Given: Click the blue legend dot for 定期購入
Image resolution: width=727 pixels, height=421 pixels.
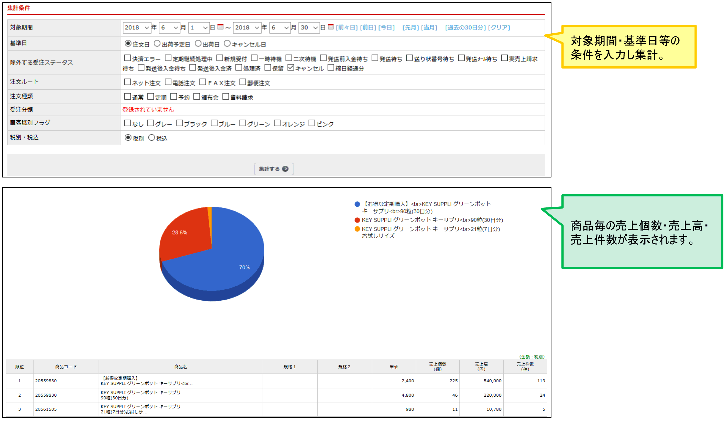Looking at the screenshot, I should [357, 204].
